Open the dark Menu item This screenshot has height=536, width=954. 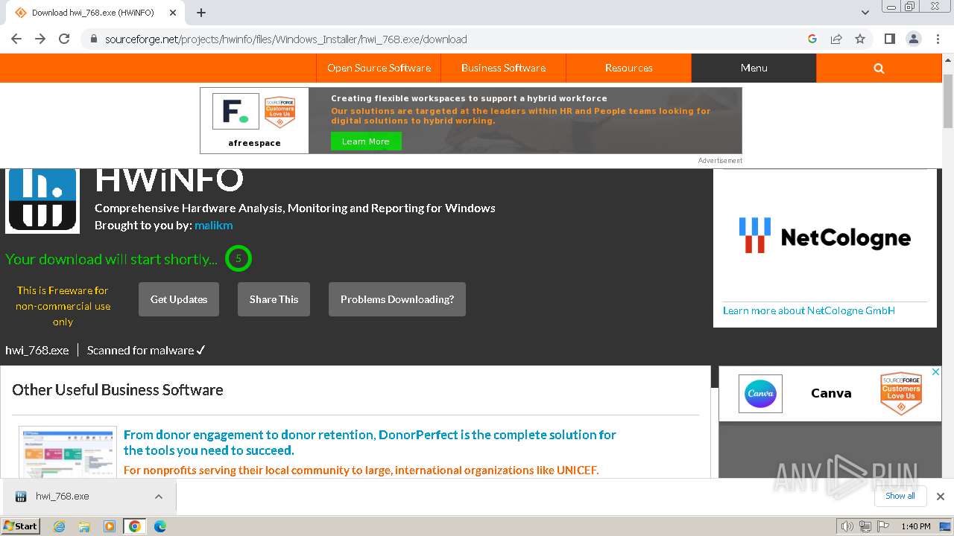754,68
